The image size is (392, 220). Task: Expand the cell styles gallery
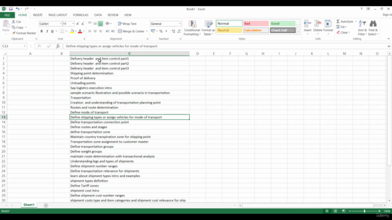298,32
